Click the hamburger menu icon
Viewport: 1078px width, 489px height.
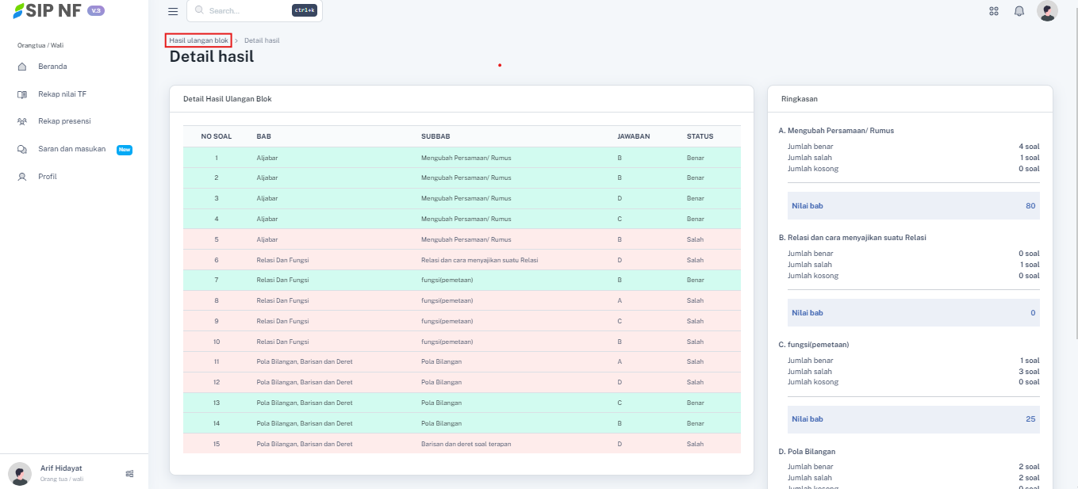tap(173, 11)
